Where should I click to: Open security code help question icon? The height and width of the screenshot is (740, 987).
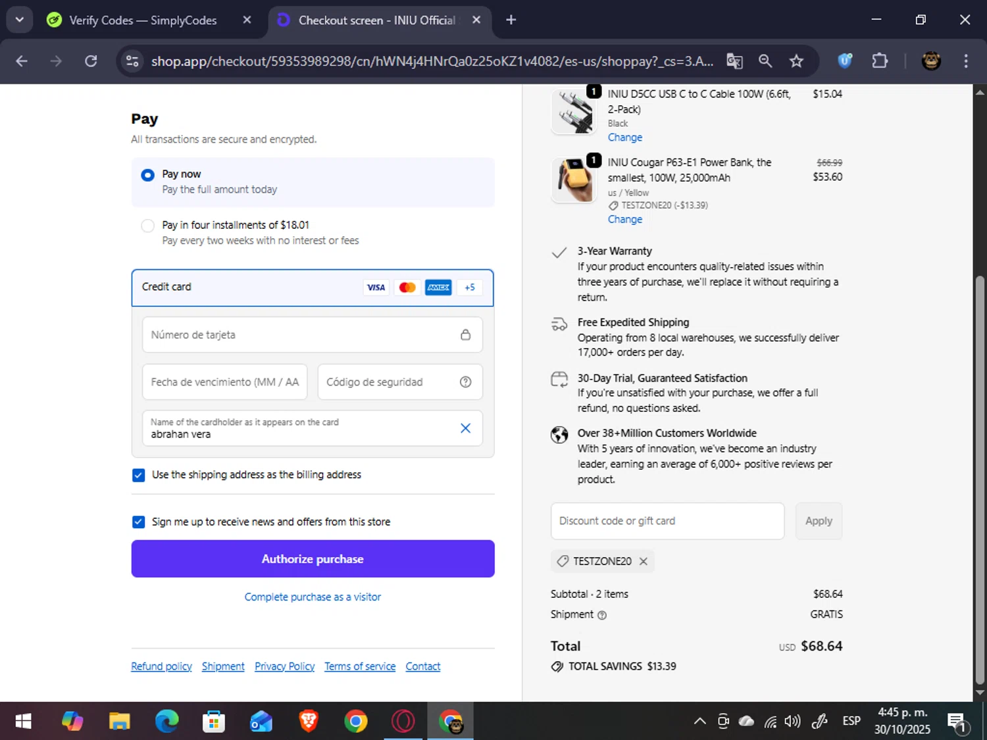point(465,382)
